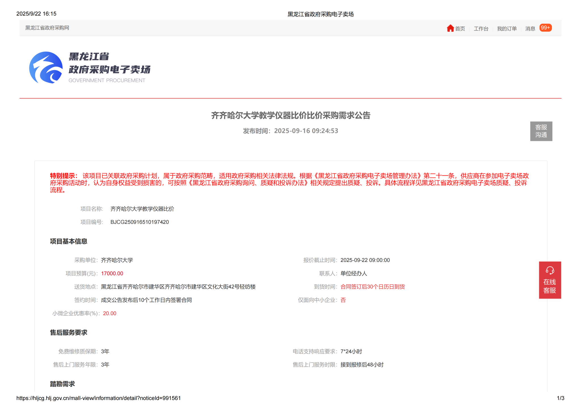Click the headset online service icon
The height and width of the screenshot is (411, 581).
pyautogui.click(x=550, y=270)
